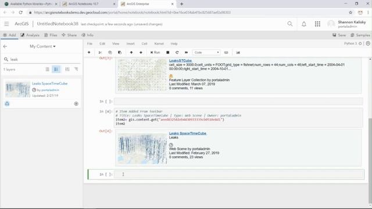Open the command palette keyboard icon
372x209 pixels.
coord(226,52)
